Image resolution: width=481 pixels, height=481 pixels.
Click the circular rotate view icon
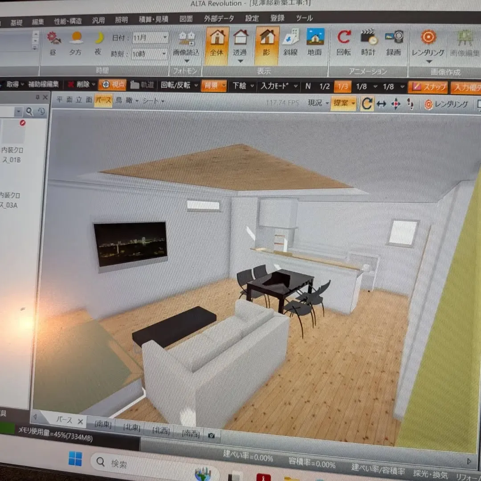coord(367,104)
